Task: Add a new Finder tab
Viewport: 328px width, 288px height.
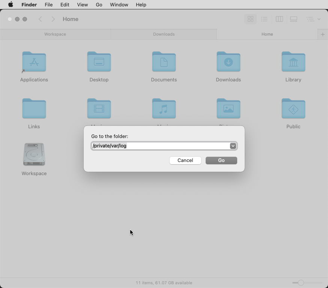Action: click(323, 34)
